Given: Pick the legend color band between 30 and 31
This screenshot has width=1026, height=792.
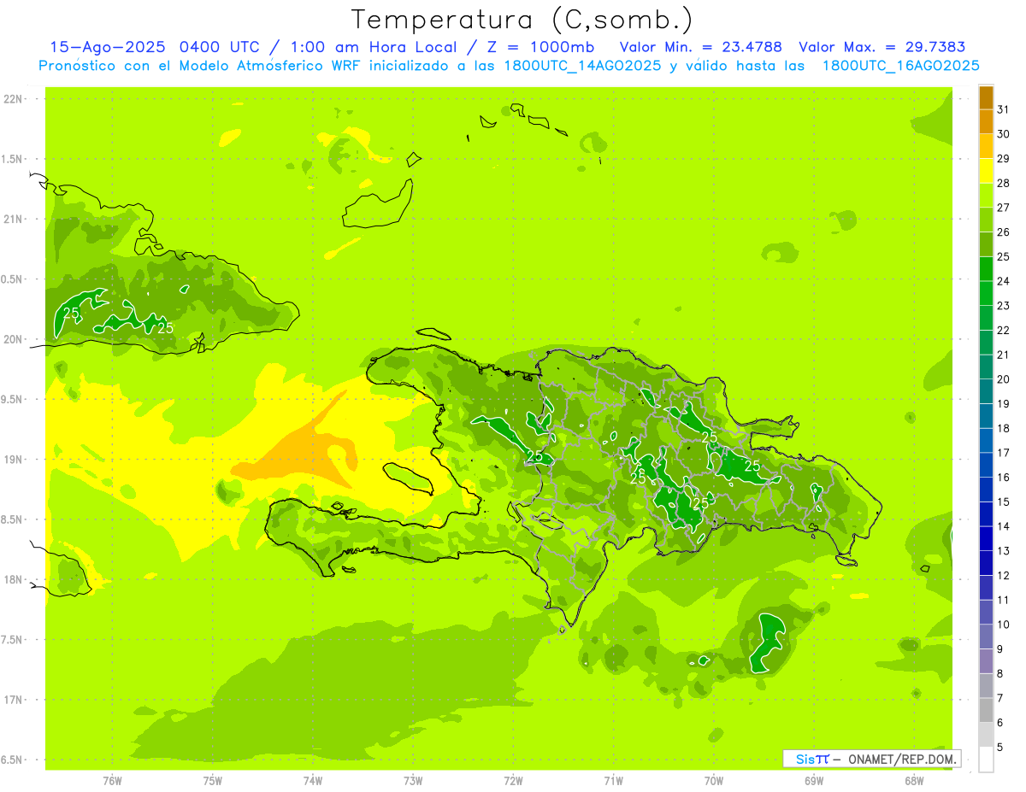Looking at the screenshot, I should (986, 121).
